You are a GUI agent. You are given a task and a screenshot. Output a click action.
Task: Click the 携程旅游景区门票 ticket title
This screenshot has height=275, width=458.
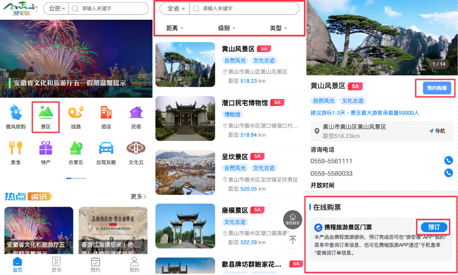point(348,228)
